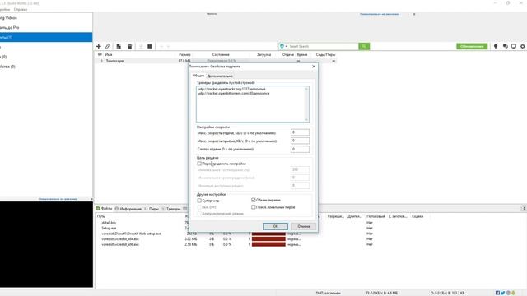527x296 pixels.
Task: Enable the Поиск локальных пиров checkbox
Action: click(254, 207)
